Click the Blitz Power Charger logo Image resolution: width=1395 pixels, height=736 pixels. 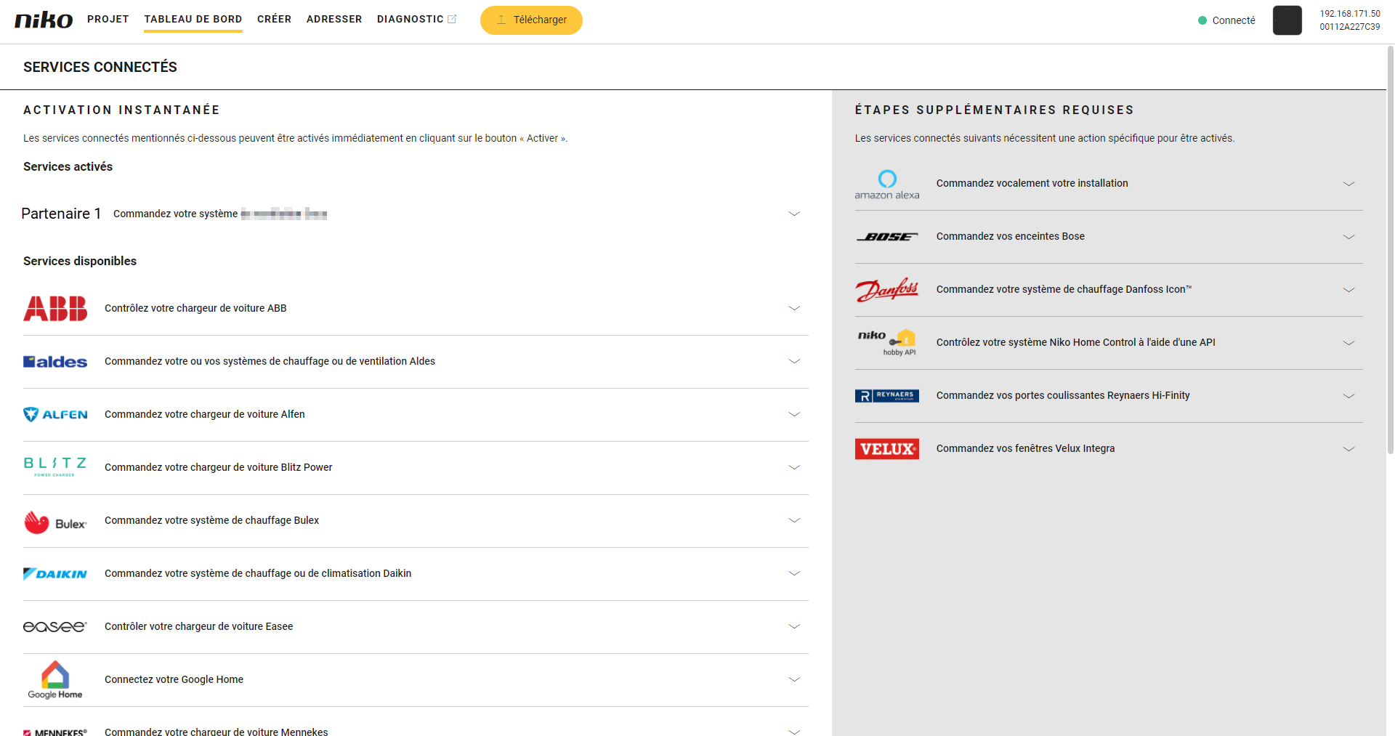(55, 467)
